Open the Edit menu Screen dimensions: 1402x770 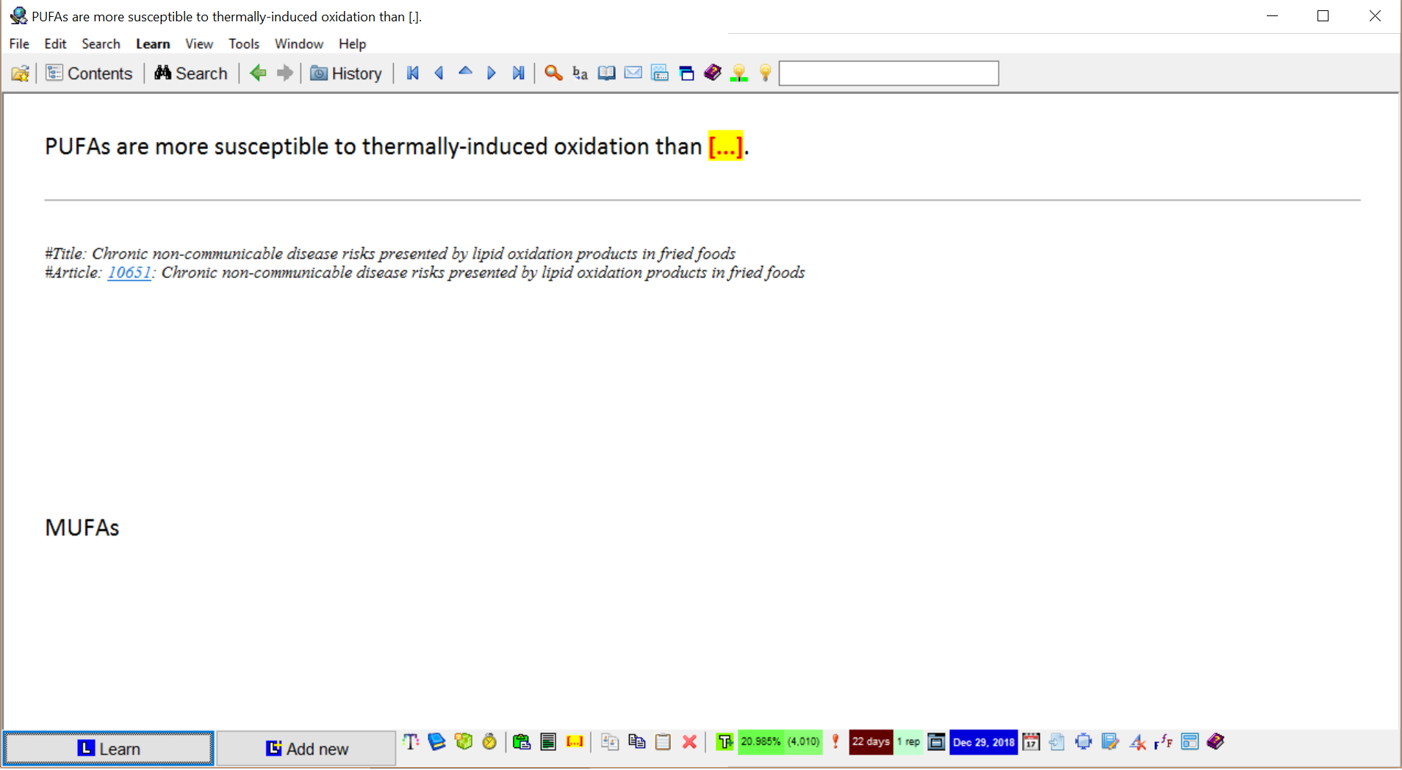[55, 44]
